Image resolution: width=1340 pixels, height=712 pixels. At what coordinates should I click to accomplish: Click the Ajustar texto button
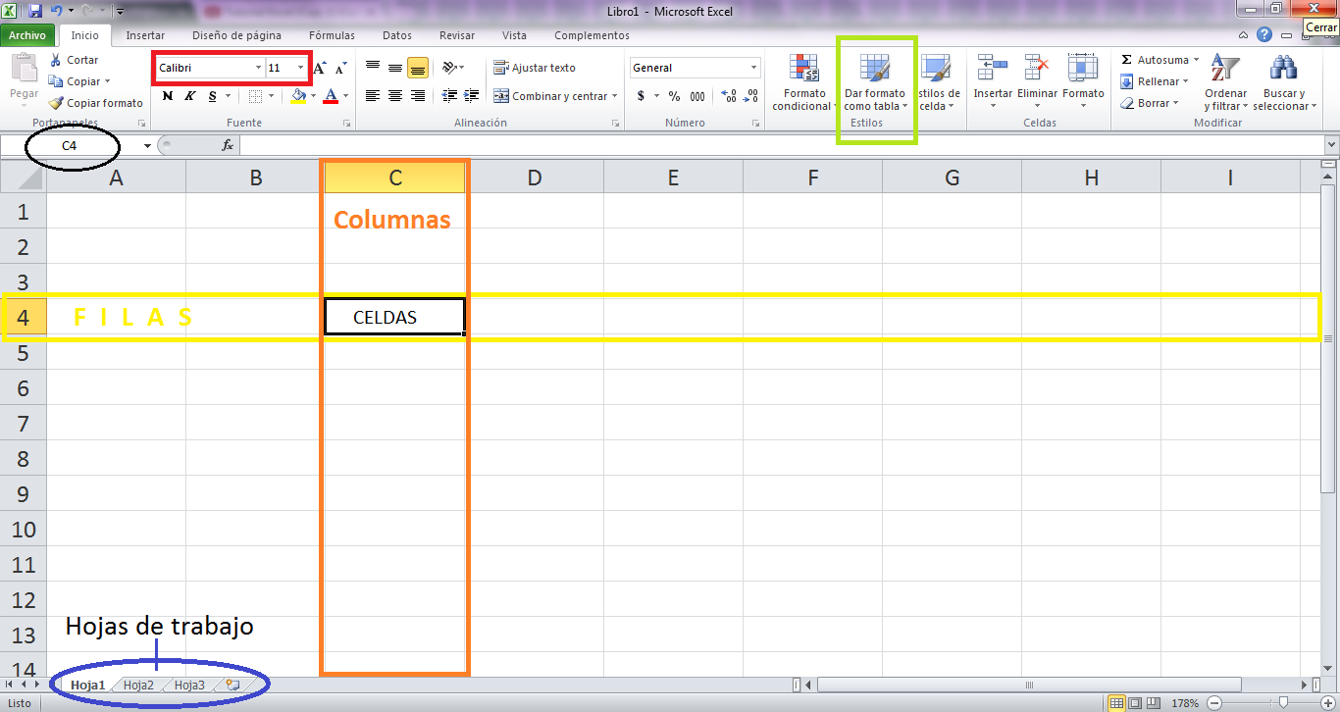click(536, 68)
